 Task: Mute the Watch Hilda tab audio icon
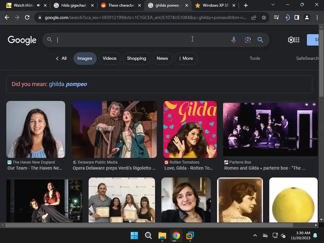38,5
